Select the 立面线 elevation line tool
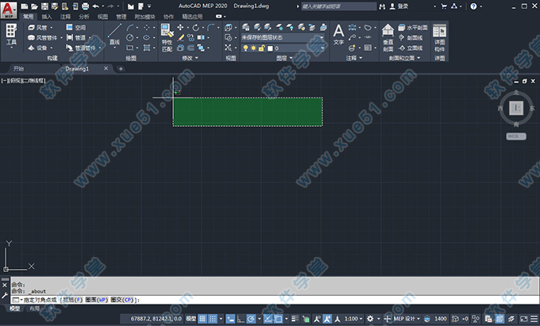Screen dimensions: 540x326 (411, 48)
